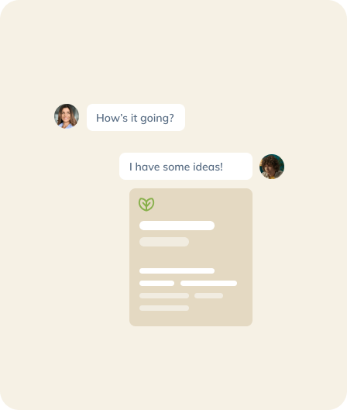Screen dimensions: 347x410
Task: Click the white title bar under leaf icon
Action: (x=177, y=226)
